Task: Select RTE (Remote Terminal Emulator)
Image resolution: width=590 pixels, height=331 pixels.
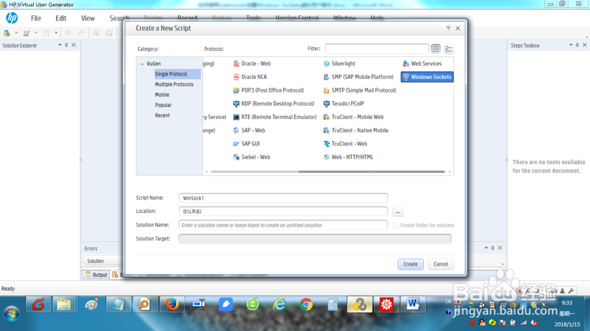Action: pos(275,117)
